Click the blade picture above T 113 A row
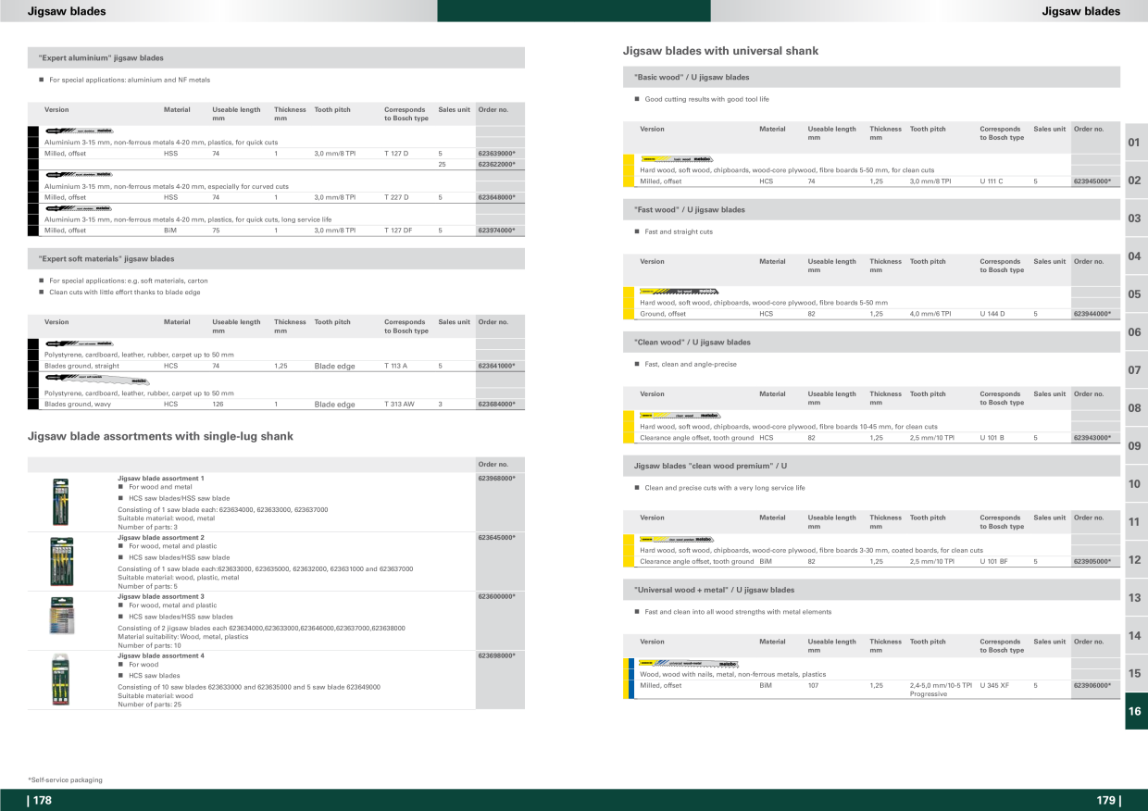Viewport: 1148px width, 811px height. pos(80,343)
